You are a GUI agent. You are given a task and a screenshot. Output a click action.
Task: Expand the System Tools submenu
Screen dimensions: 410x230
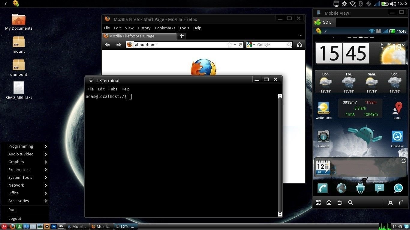point(25,177)
